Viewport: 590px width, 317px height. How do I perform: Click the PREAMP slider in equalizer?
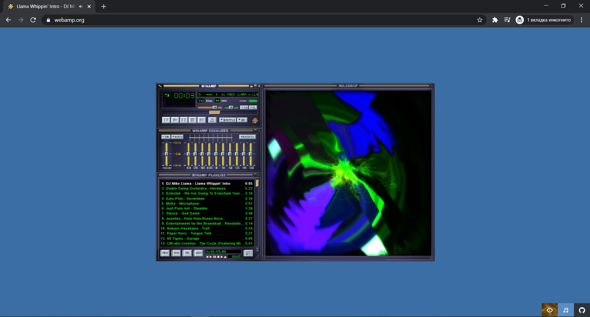[x=166, y=154]
